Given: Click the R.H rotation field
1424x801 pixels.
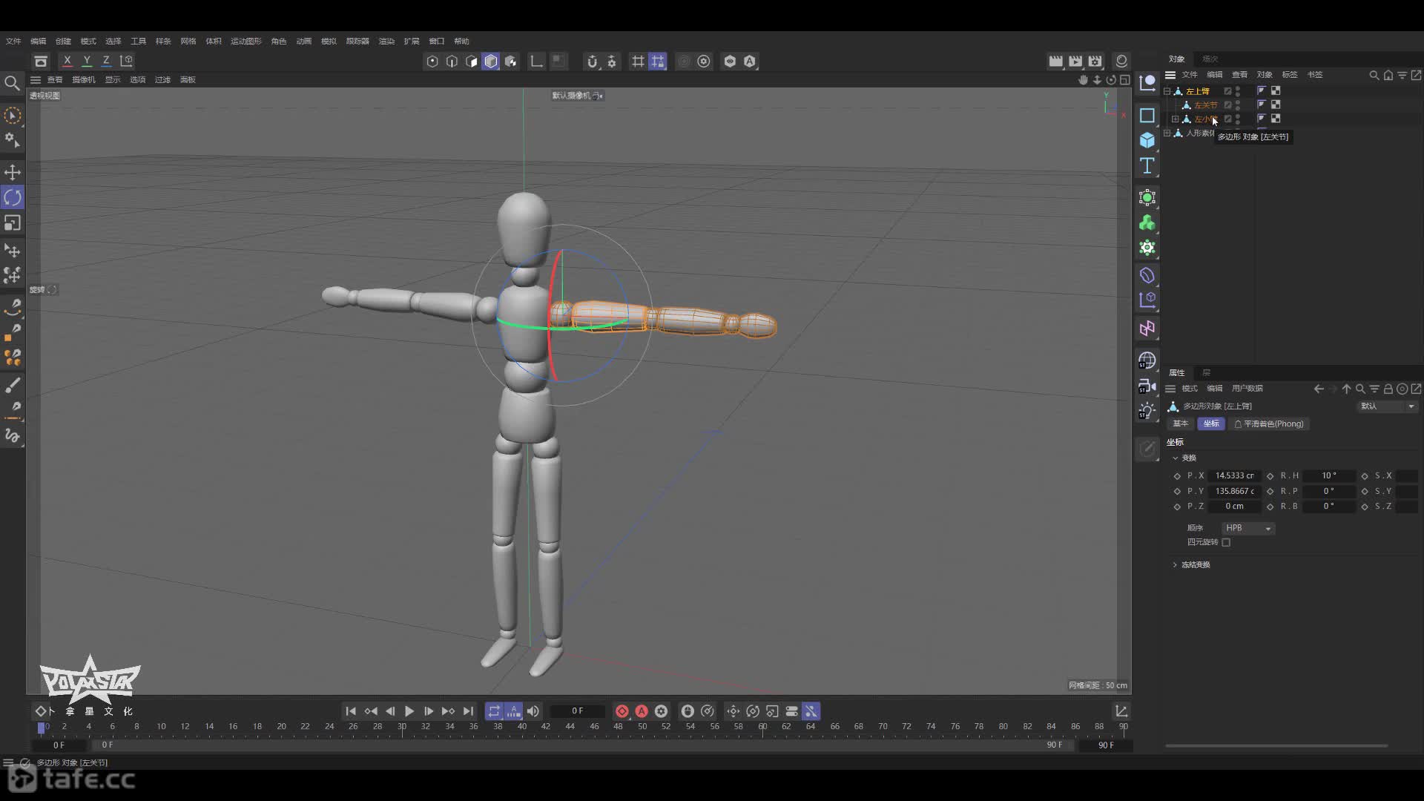Looking at the screenshot, I should pos(1329,475).
